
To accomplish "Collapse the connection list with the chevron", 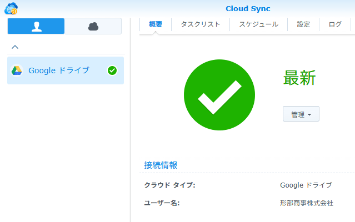I will click(15, 47).
